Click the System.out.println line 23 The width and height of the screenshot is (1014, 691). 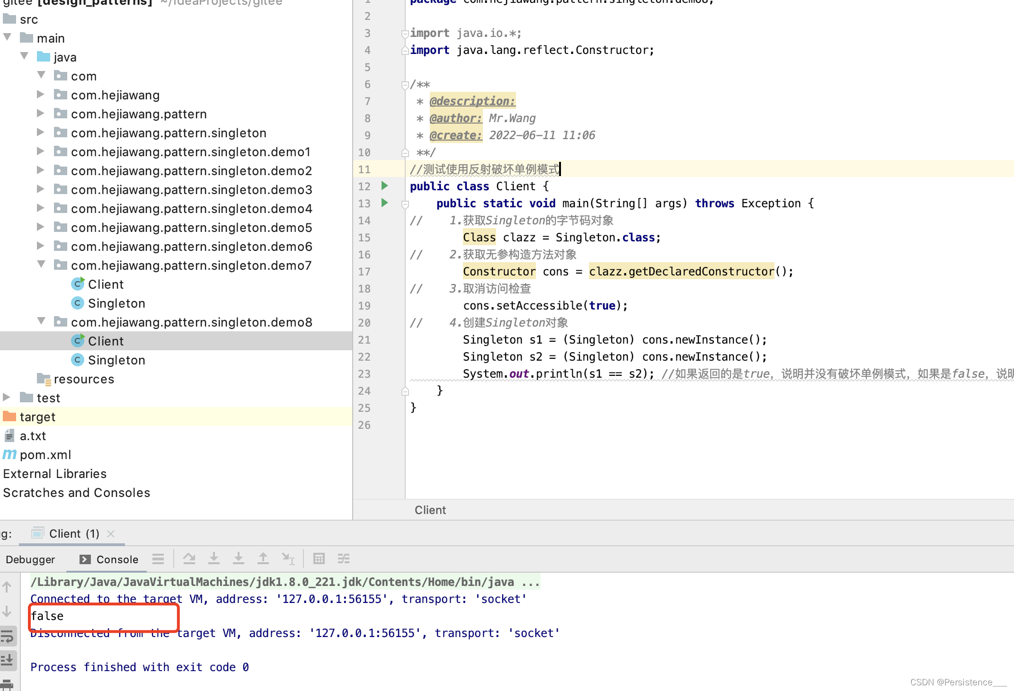(x=559, y=373)
